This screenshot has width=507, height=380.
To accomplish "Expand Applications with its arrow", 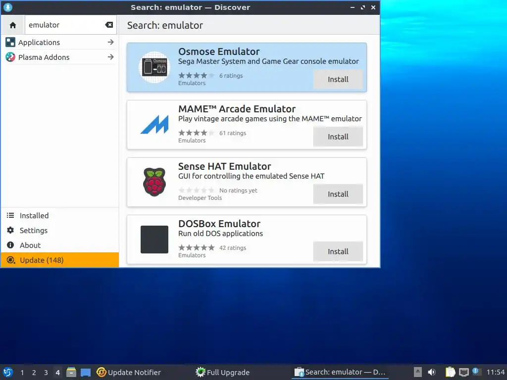I will pos(111,43).
